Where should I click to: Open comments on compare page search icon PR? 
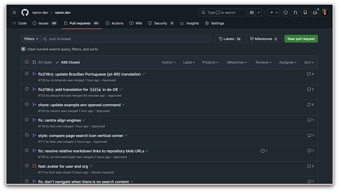tap(311, 135)
